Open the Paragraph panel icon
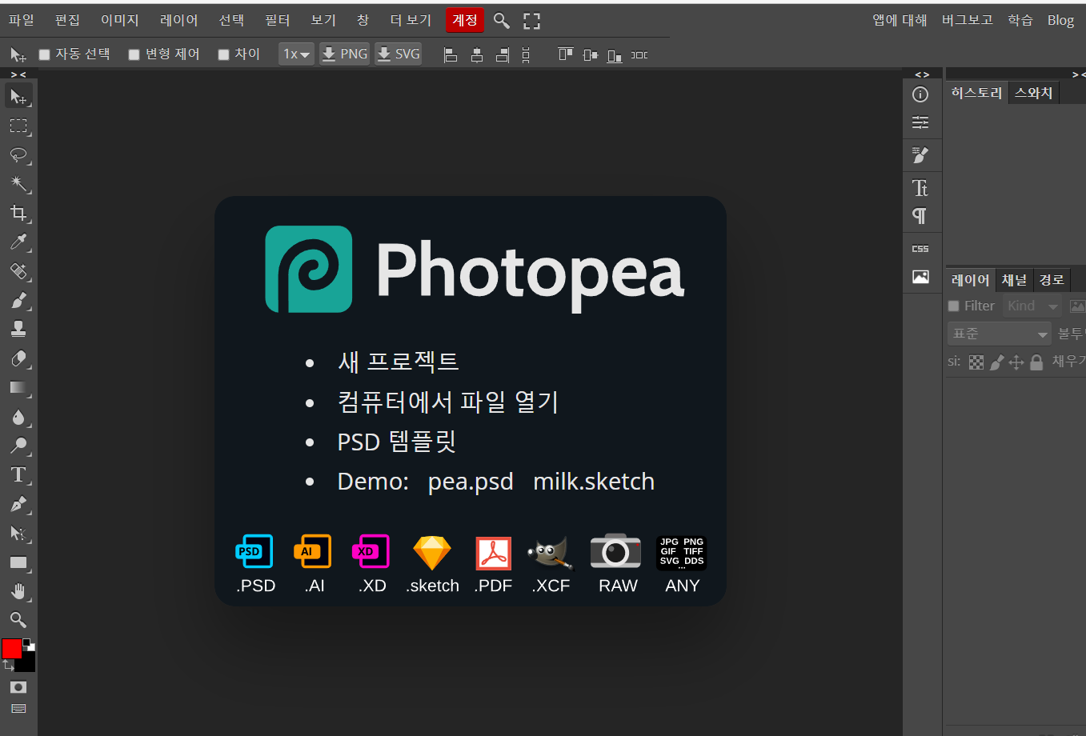The image size is (1086, 736). coord(920,216)
